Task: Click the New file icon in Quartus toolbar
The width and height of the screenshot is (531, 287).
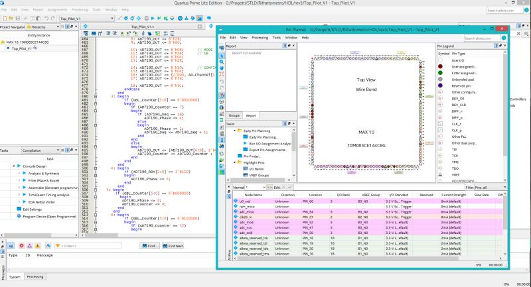Action: (x=5, y=19)
